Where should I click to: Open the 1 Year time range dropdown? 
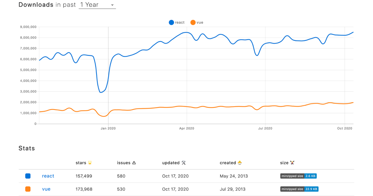click(x=97, y=5)
